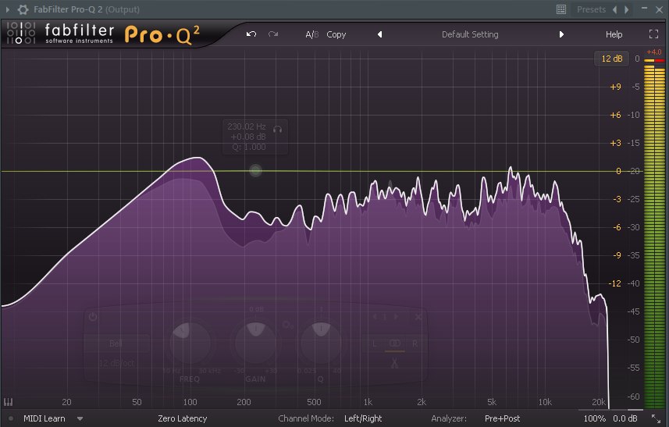The image size is (669, 427).
Task: Toggle A/B comparison state
Action: (312, 34)
